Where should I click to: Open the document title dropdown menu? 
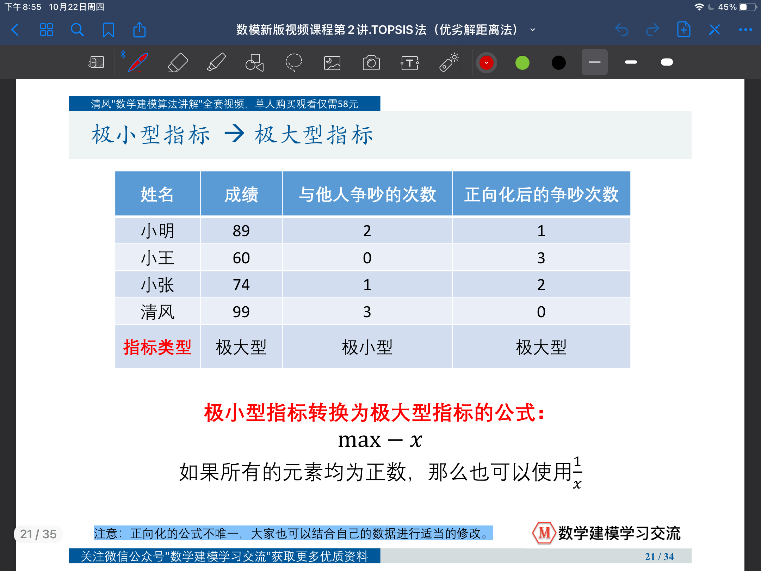[532, 30]
